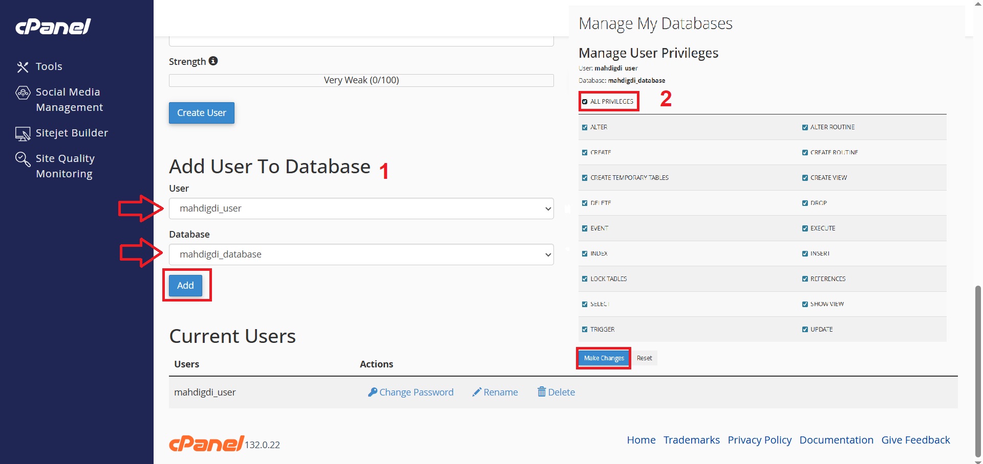Toggle the REFERENCES privilege checkbox
This screenshot has height=464, width=983.
[805, 279]
